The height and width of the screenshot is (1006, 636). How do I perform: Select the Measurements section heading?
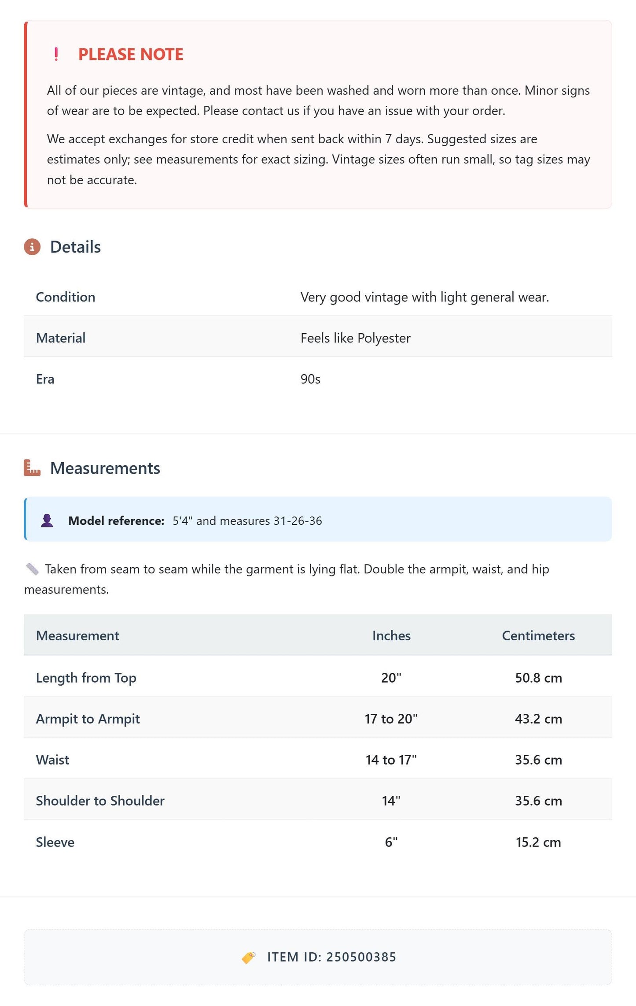pos(105,468)
